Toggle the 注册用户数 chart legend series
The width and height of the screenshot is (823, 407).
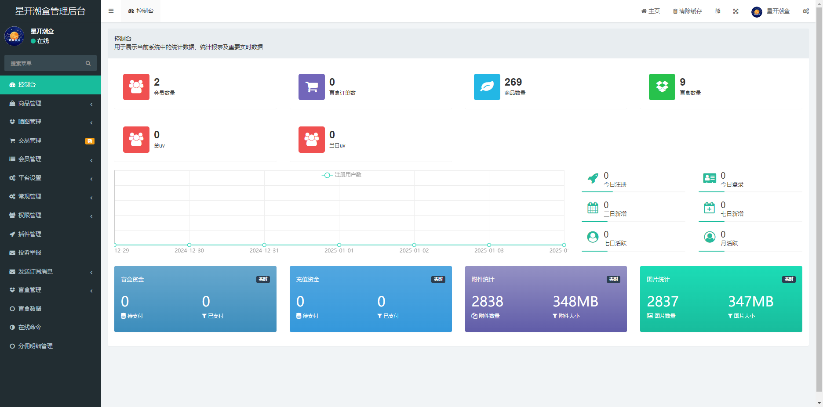[x=342, y=175]
